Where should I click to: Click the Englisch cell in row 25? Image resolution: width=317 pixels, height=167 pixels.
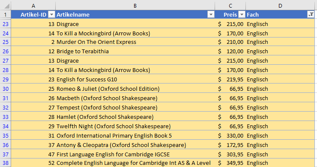[280, 42]
